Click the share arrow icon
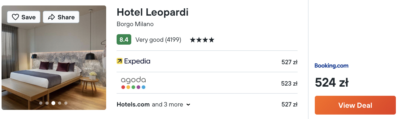Screen dimensions: 399x119 tap(52, 17)
